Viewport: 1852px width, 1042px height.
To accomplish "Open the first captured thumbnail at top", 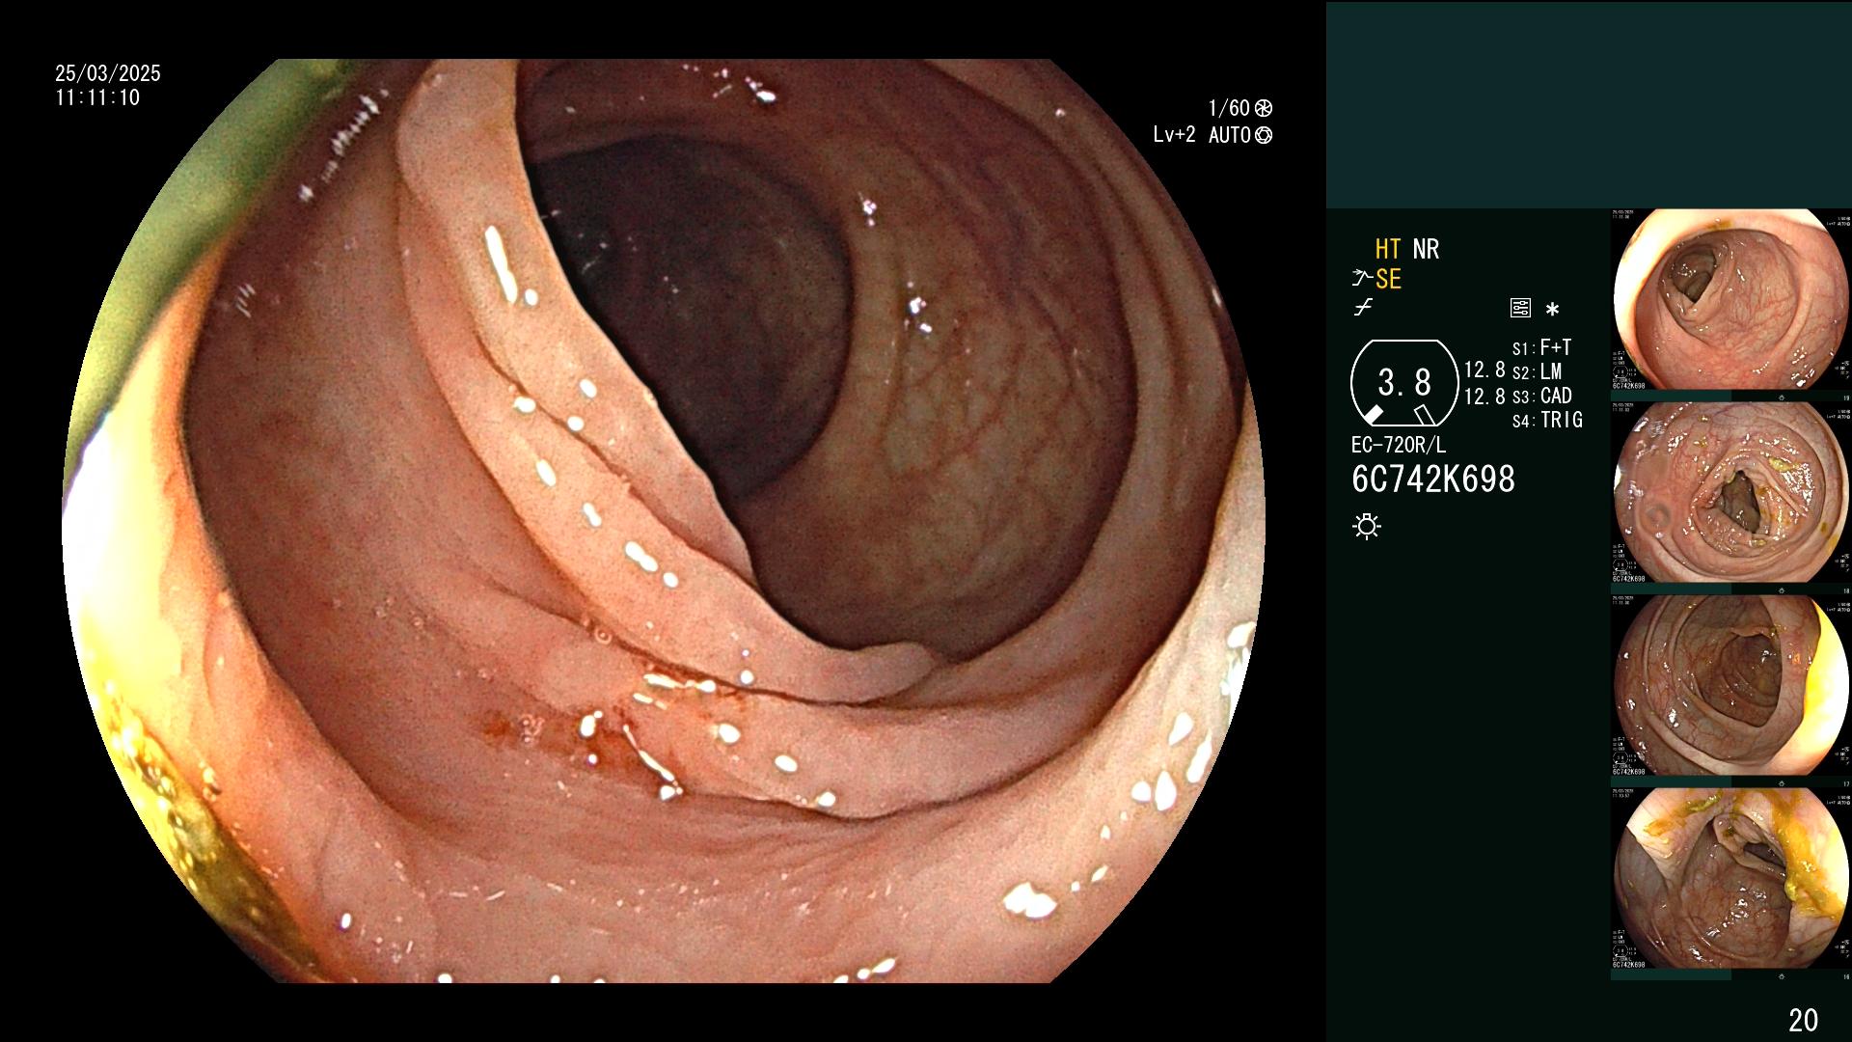I will pyautogui.click(x=1731, y=299).
